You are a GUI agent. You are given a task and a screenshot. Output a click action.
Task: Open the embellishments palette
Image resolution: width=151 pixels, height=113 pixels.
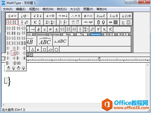coord(37,16)
